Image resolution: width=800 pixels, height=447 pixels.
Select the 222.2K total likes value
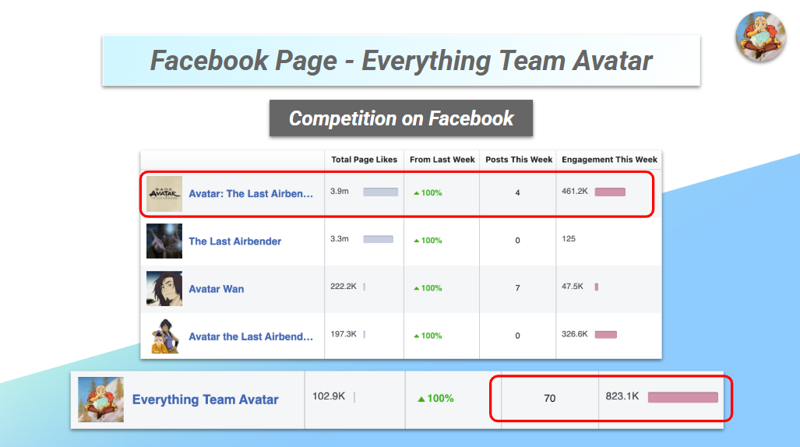click(x=344, y=287)
